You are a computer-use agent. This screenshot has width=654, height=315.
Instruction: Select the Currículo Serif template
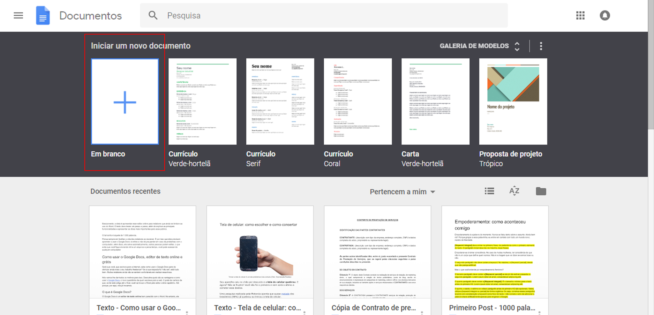tap(280, 102)
